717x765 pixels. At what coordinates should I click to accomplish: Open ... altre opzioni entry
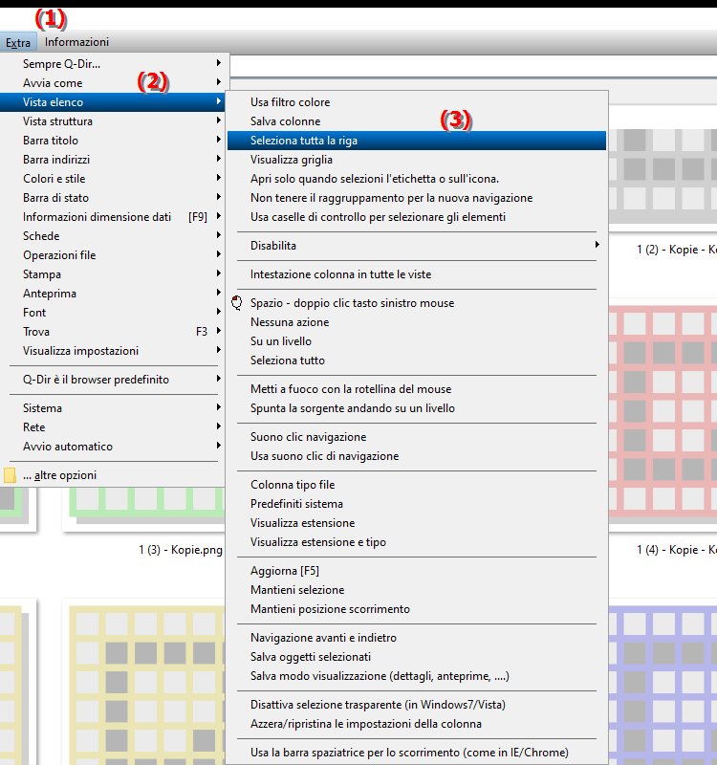click(113, 475)
